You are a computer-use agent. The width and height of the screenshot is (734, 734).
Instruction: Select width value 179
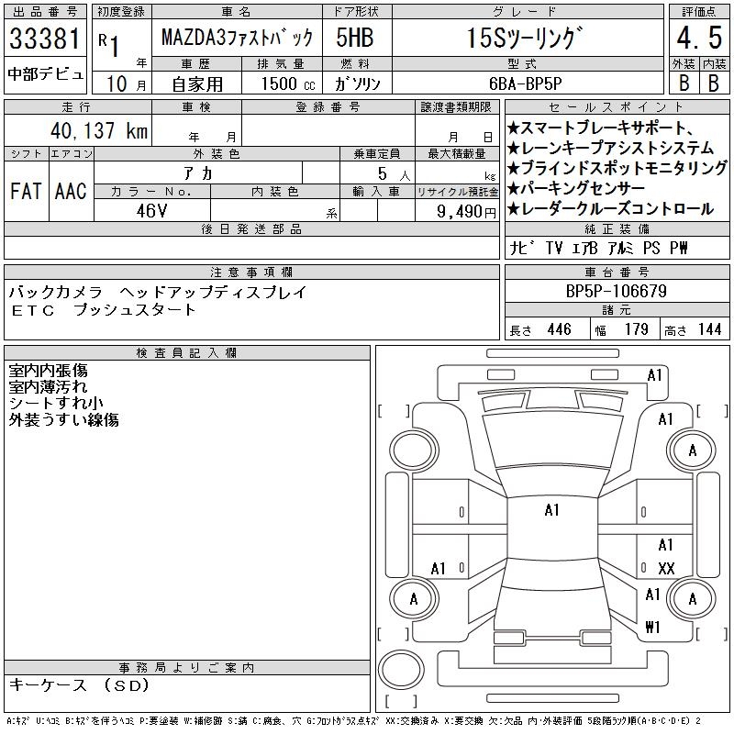[x=636, y=329]
